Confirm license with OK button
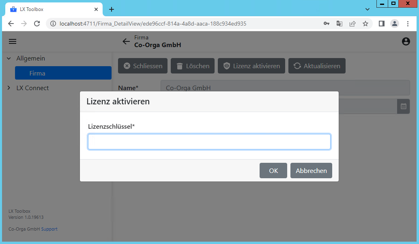The width and height of the screenshot is (419, 244). 273,171
